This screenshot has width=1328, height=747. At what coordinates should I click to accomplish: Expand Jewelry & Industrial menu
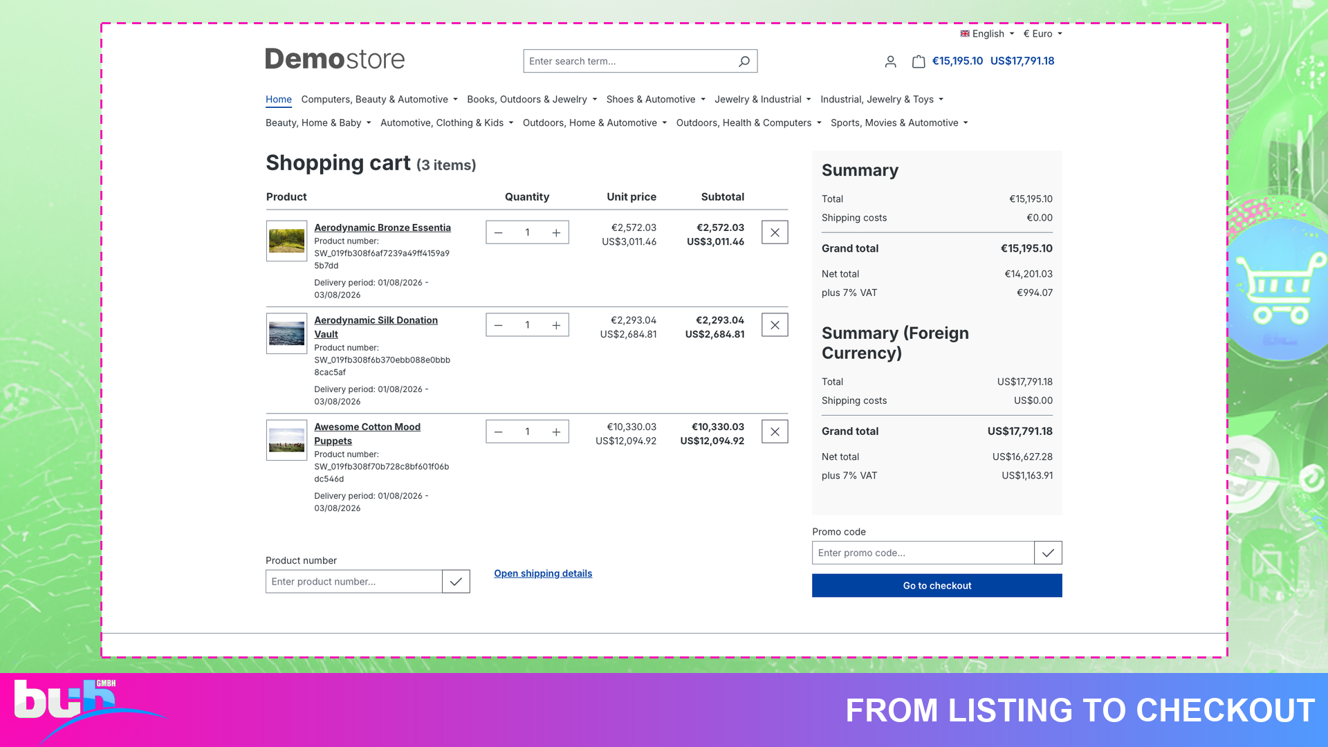[x=762, y=100]
